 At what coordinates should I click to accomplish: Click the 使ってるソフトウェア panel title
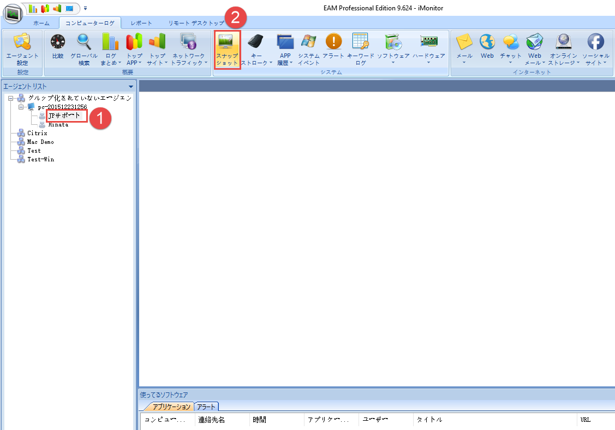point(164,395)
